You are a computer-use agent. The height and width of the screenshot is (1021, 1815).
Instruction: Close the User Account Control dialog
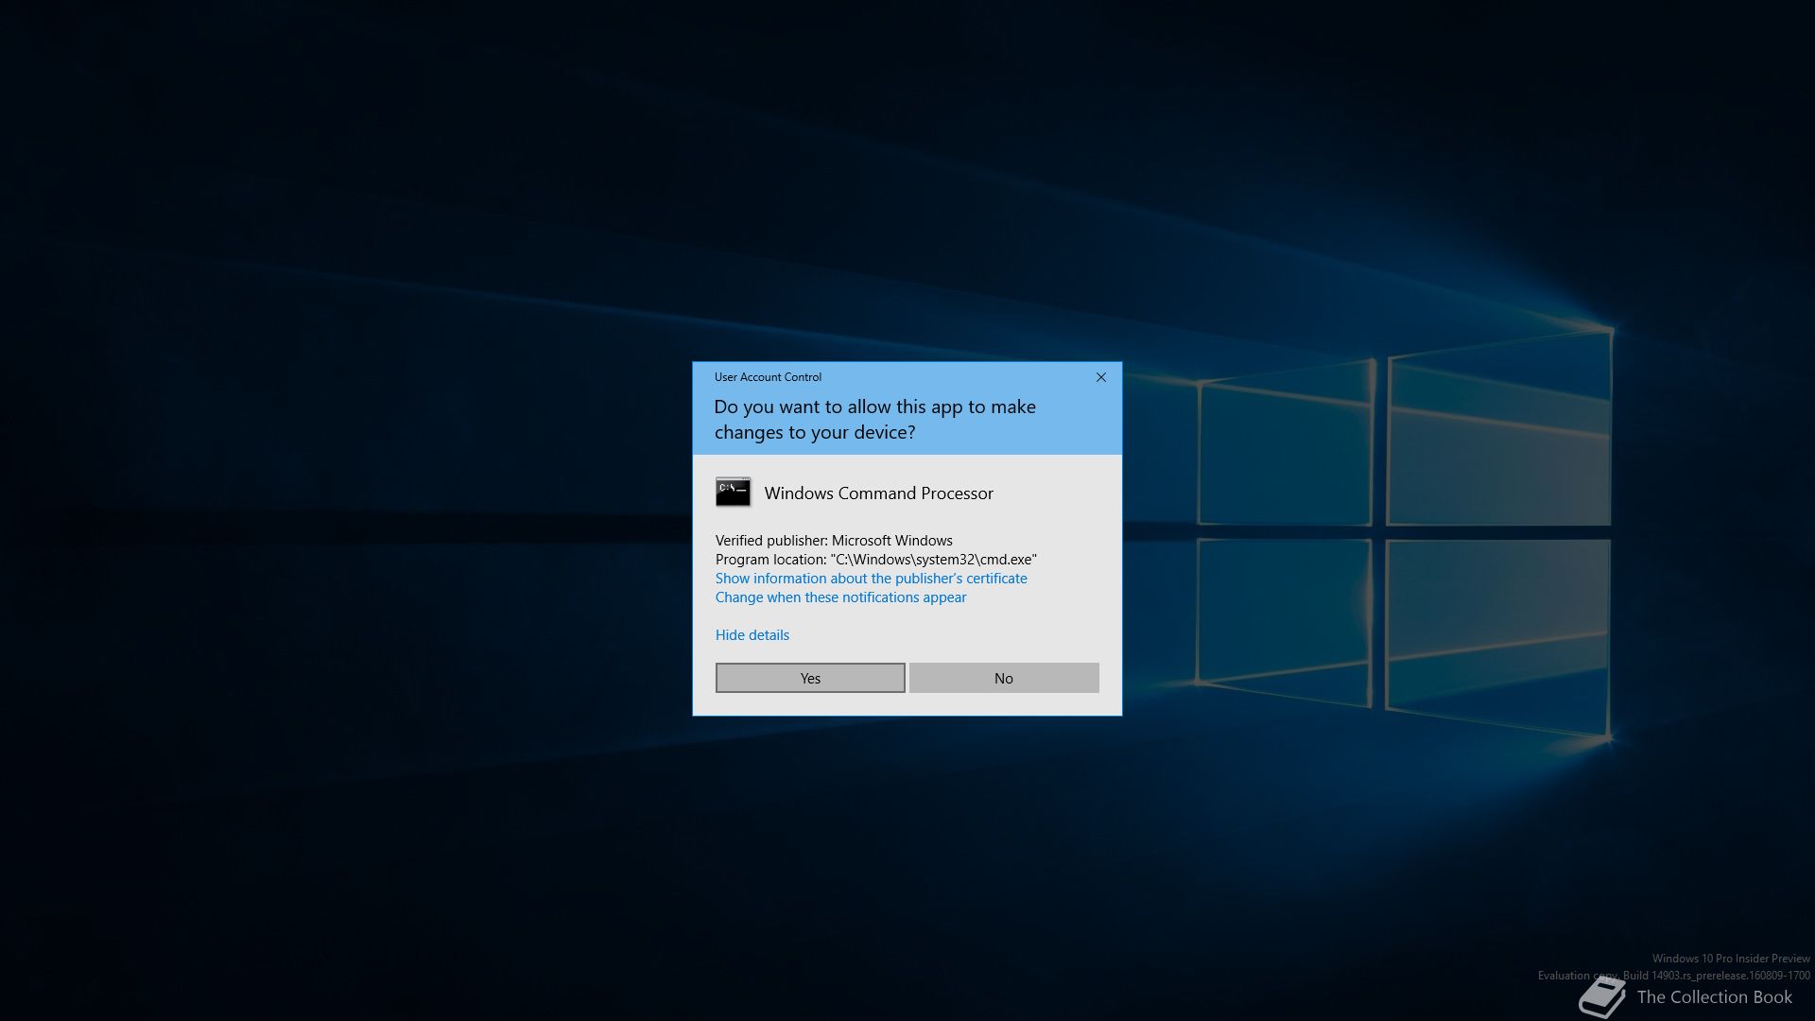pos(1101,377)
